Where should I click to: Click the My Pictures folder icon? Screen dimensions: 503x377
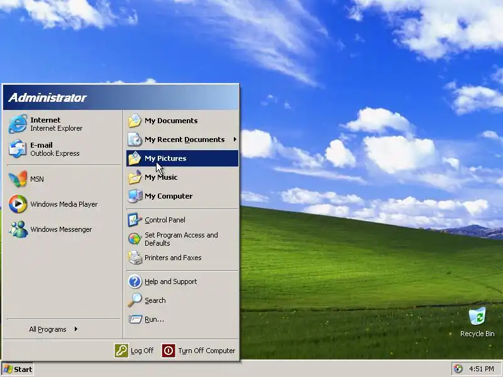[x=135, y=158]
